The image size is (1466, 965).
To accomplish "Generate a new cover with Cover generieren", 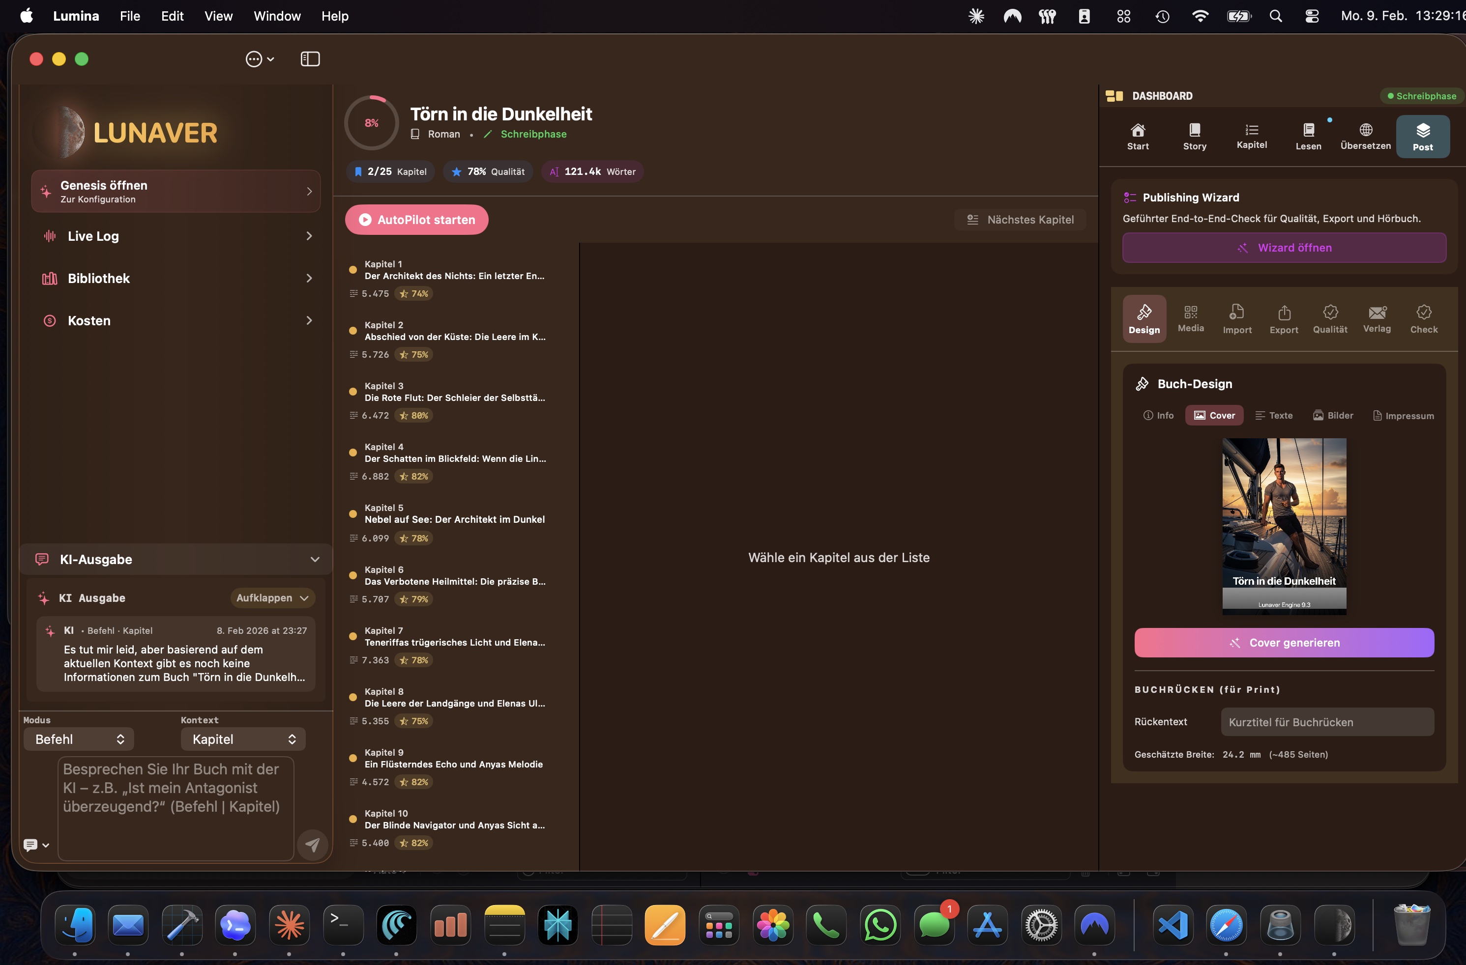I will click(1284, 643).
